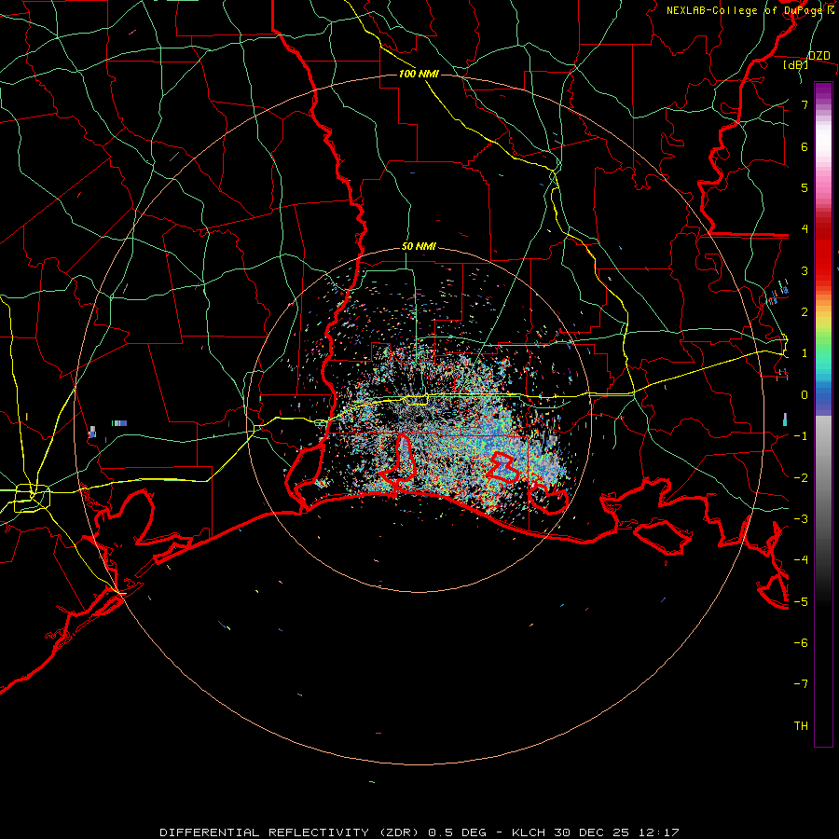Click the 0 tick label on scale

(805, 395)
